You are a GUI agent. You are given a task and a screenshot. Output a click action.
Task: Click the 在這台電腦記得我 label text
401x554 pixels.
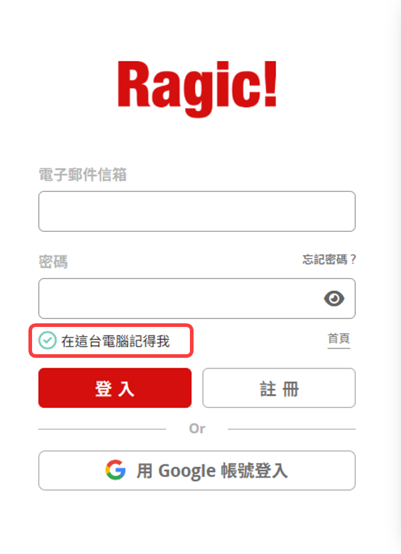[x=116, y=341]
